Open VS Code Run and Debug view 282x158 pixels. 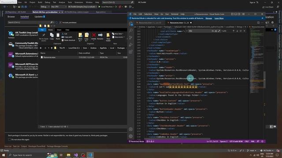click(131, 45)
